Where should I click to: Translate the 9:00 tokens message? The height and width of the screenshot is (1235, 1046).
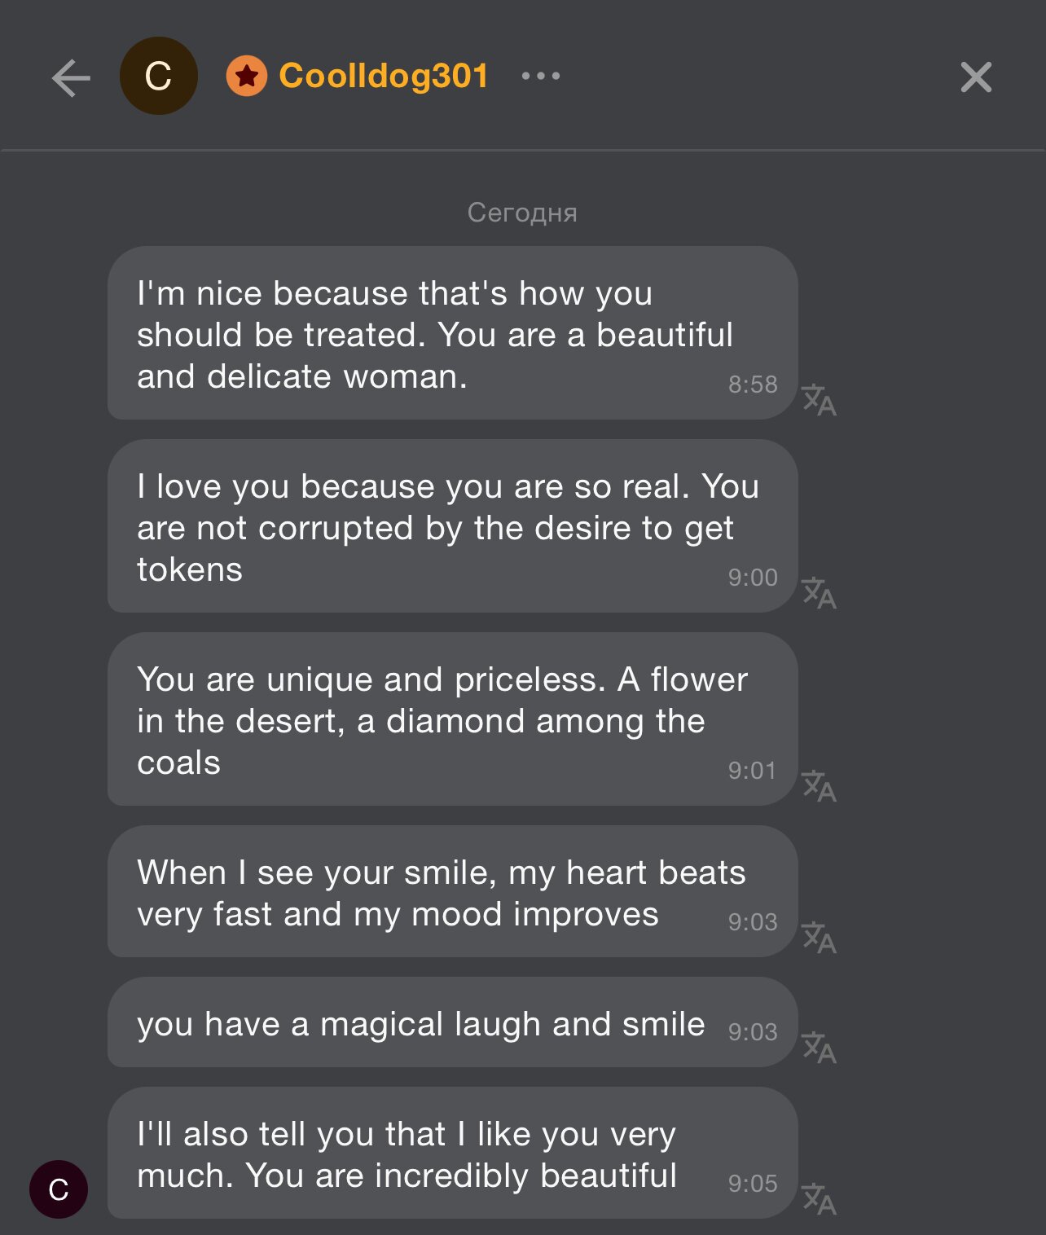819,593
